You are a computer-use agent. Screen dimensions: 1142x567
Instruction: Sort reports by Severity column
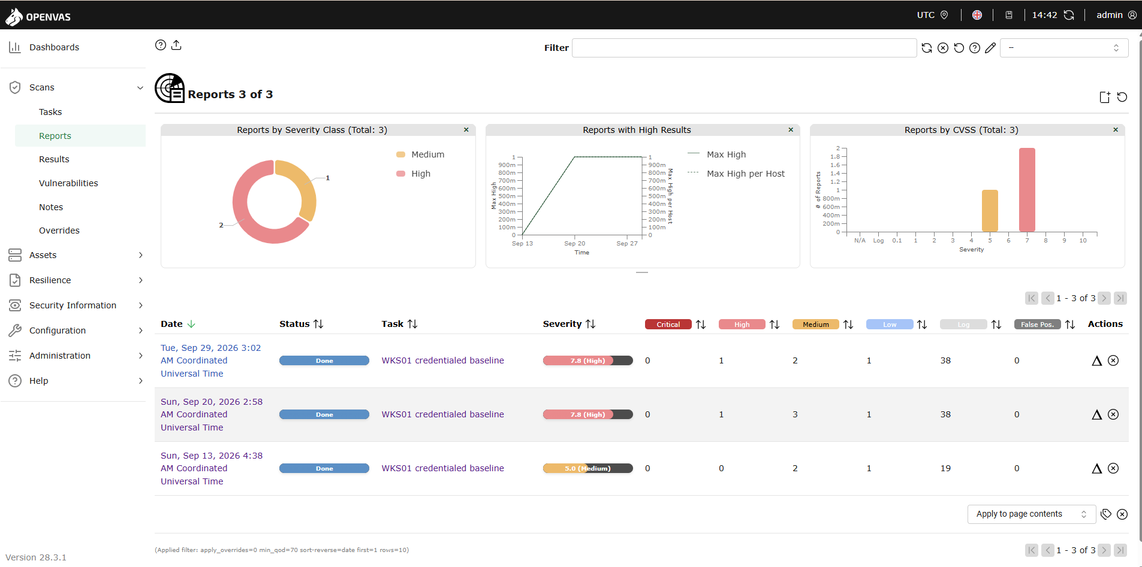[x=590, y=324]
